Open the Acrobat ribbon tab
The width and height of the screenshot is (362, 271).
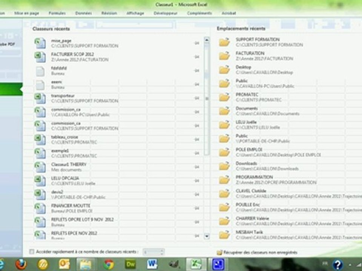tap(229, 13)
